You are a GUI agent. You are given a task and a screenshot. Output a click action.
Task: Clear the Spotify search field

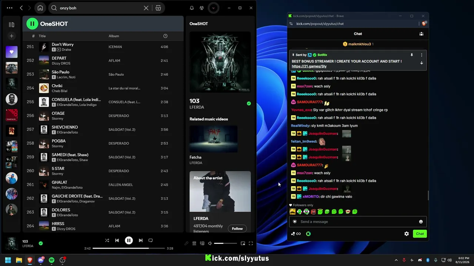[146, 8]
